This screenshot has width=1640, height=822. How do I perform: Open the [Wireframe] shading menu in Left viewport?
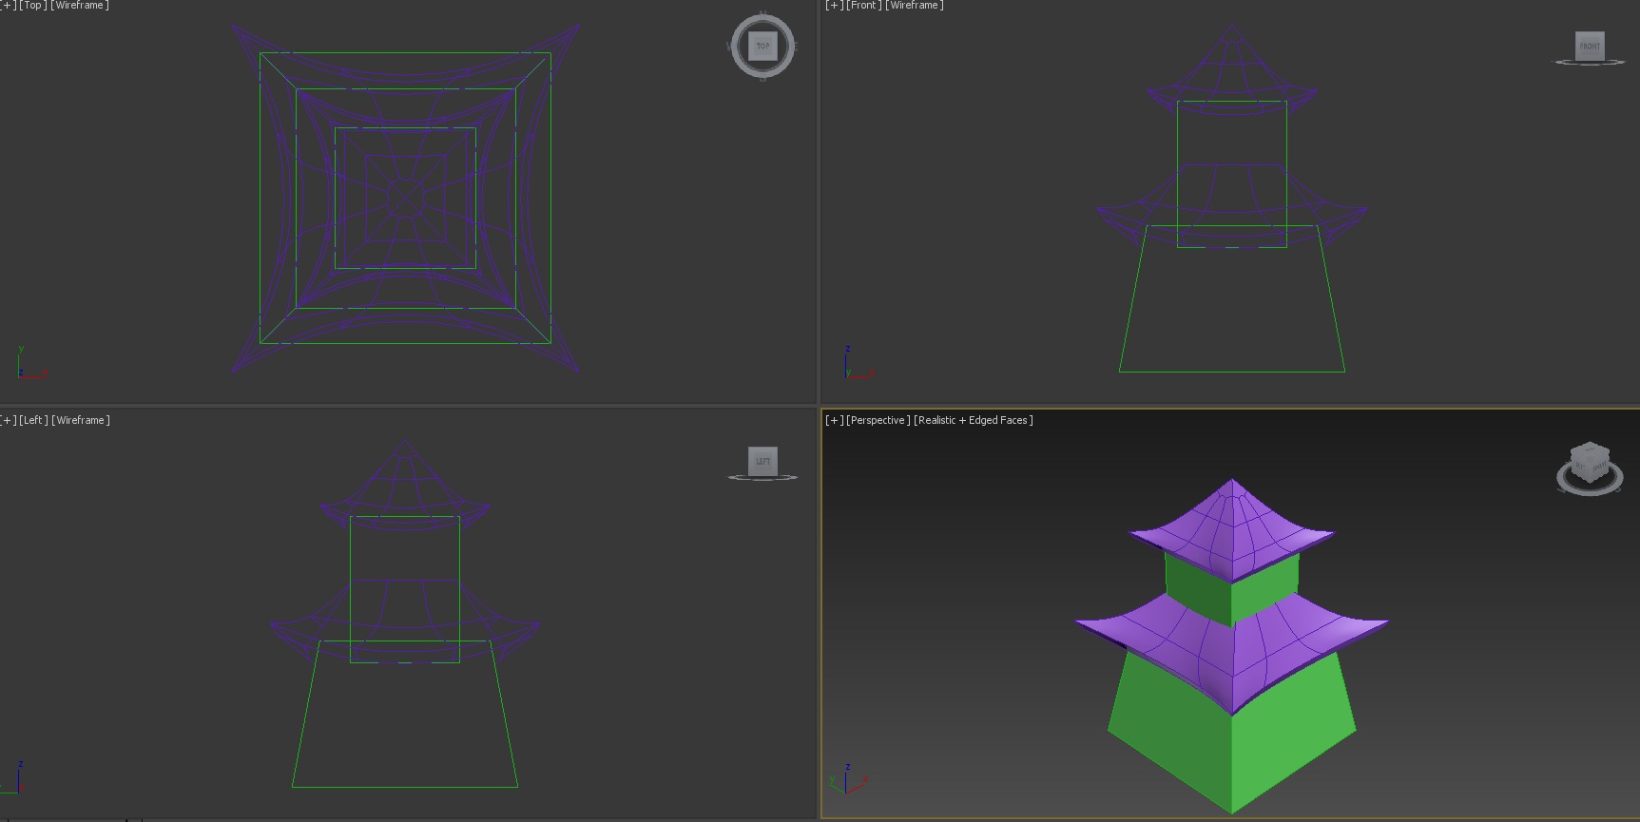click(81, 420)
